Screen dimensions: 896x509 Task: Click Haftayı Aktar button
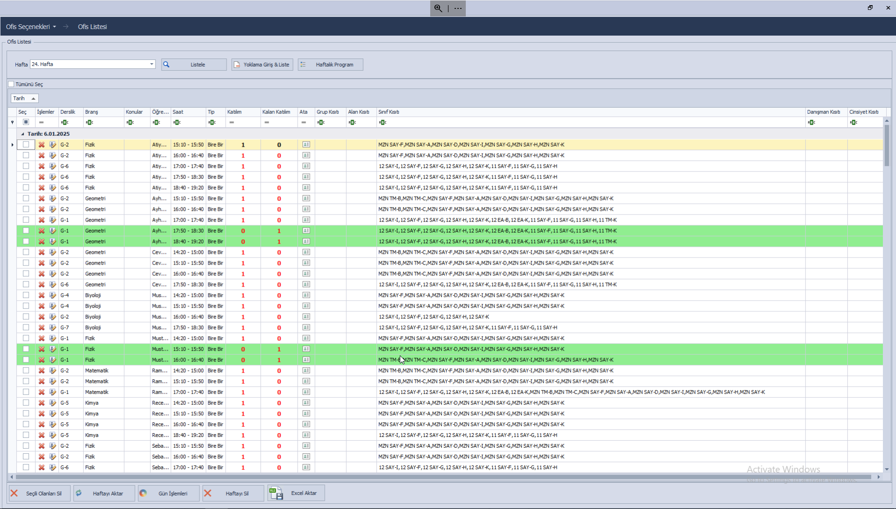(x=104, y=493)
